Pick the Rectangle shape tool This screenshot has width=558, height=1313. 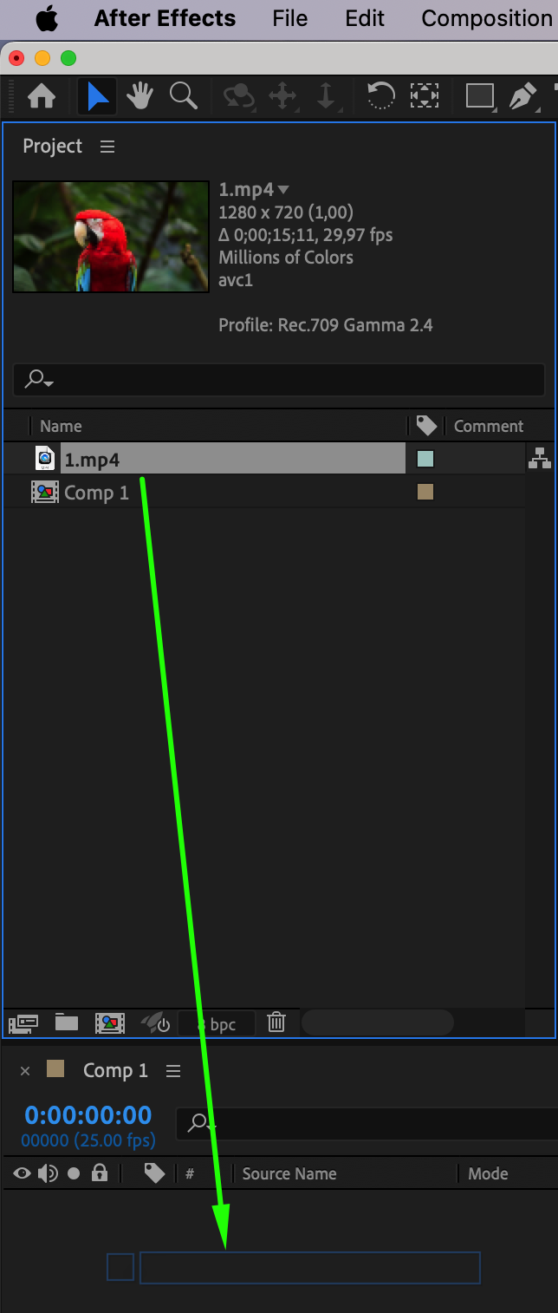click(x=479, y=95)
